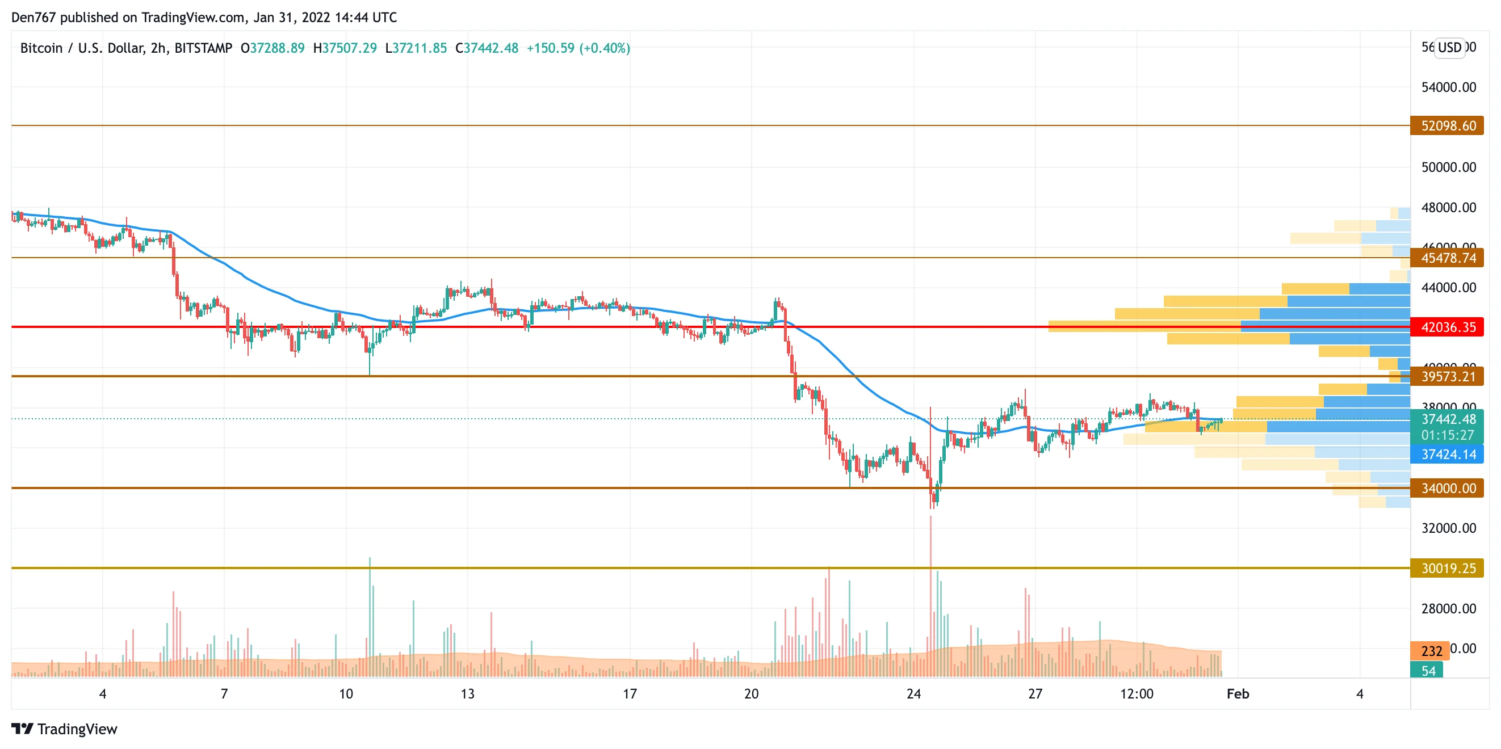Select the 39573.21 price level label
Viewport: 1501px width, 749px height.
pyautogui.click(x=1448, y=376)
